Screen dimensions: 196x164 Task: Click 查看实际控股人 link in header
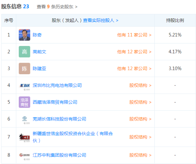100,20
